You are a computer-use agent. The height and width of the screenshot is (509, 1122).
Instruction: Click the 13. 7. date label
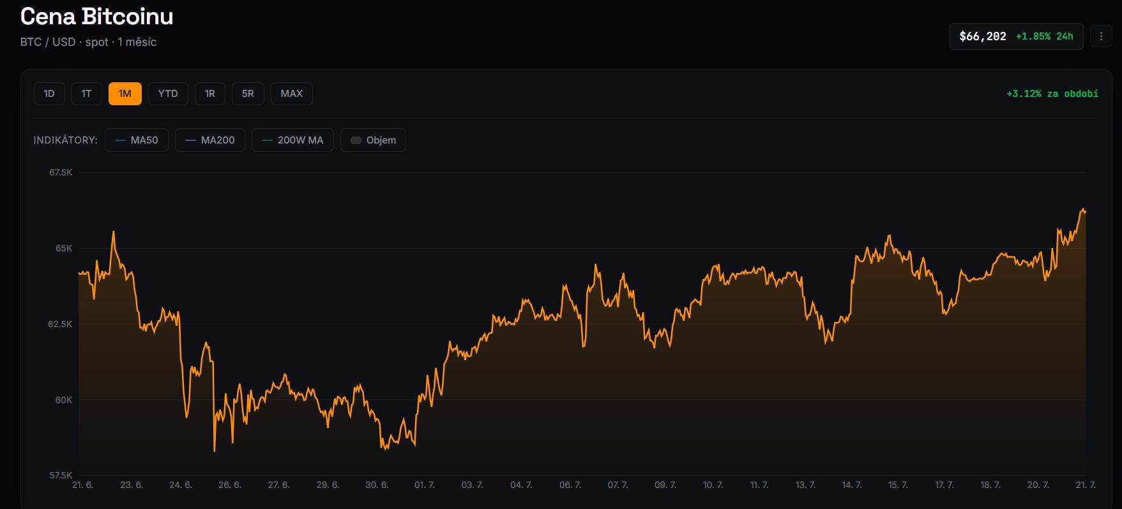[805, 485]
